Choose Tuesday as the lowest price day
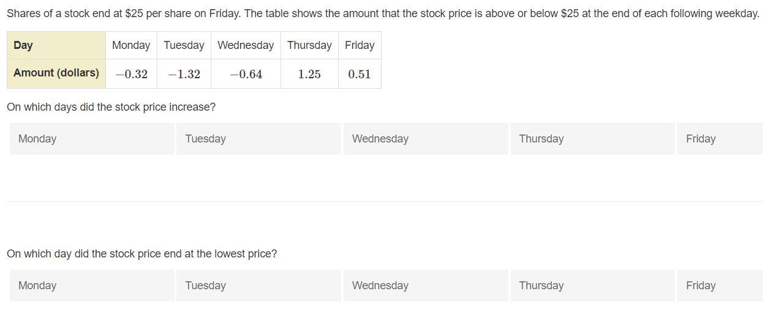763x310 pixels. pyautogui.click(x=258, y=286)
